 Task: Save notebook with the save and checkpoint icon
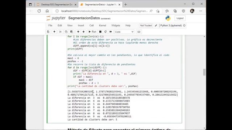pos(48,32)
